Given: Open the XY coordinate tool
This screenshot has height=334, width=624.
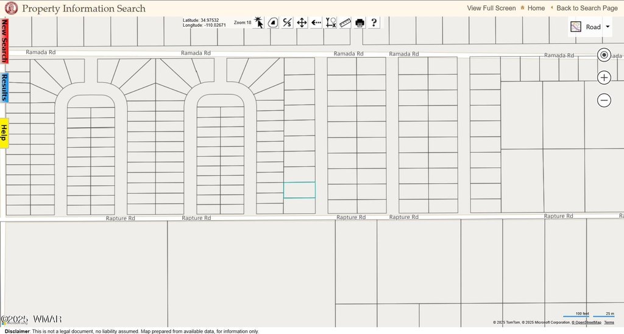Looking at the screenshot, I should pos(331,23).
